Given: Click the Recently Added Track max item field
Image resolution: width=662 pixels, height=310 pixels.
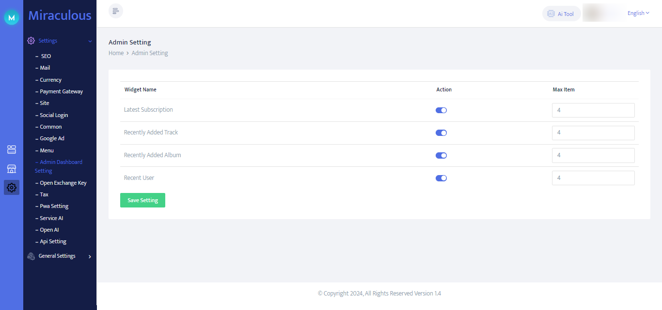Looking at the screenshot, I should point(593,133).
